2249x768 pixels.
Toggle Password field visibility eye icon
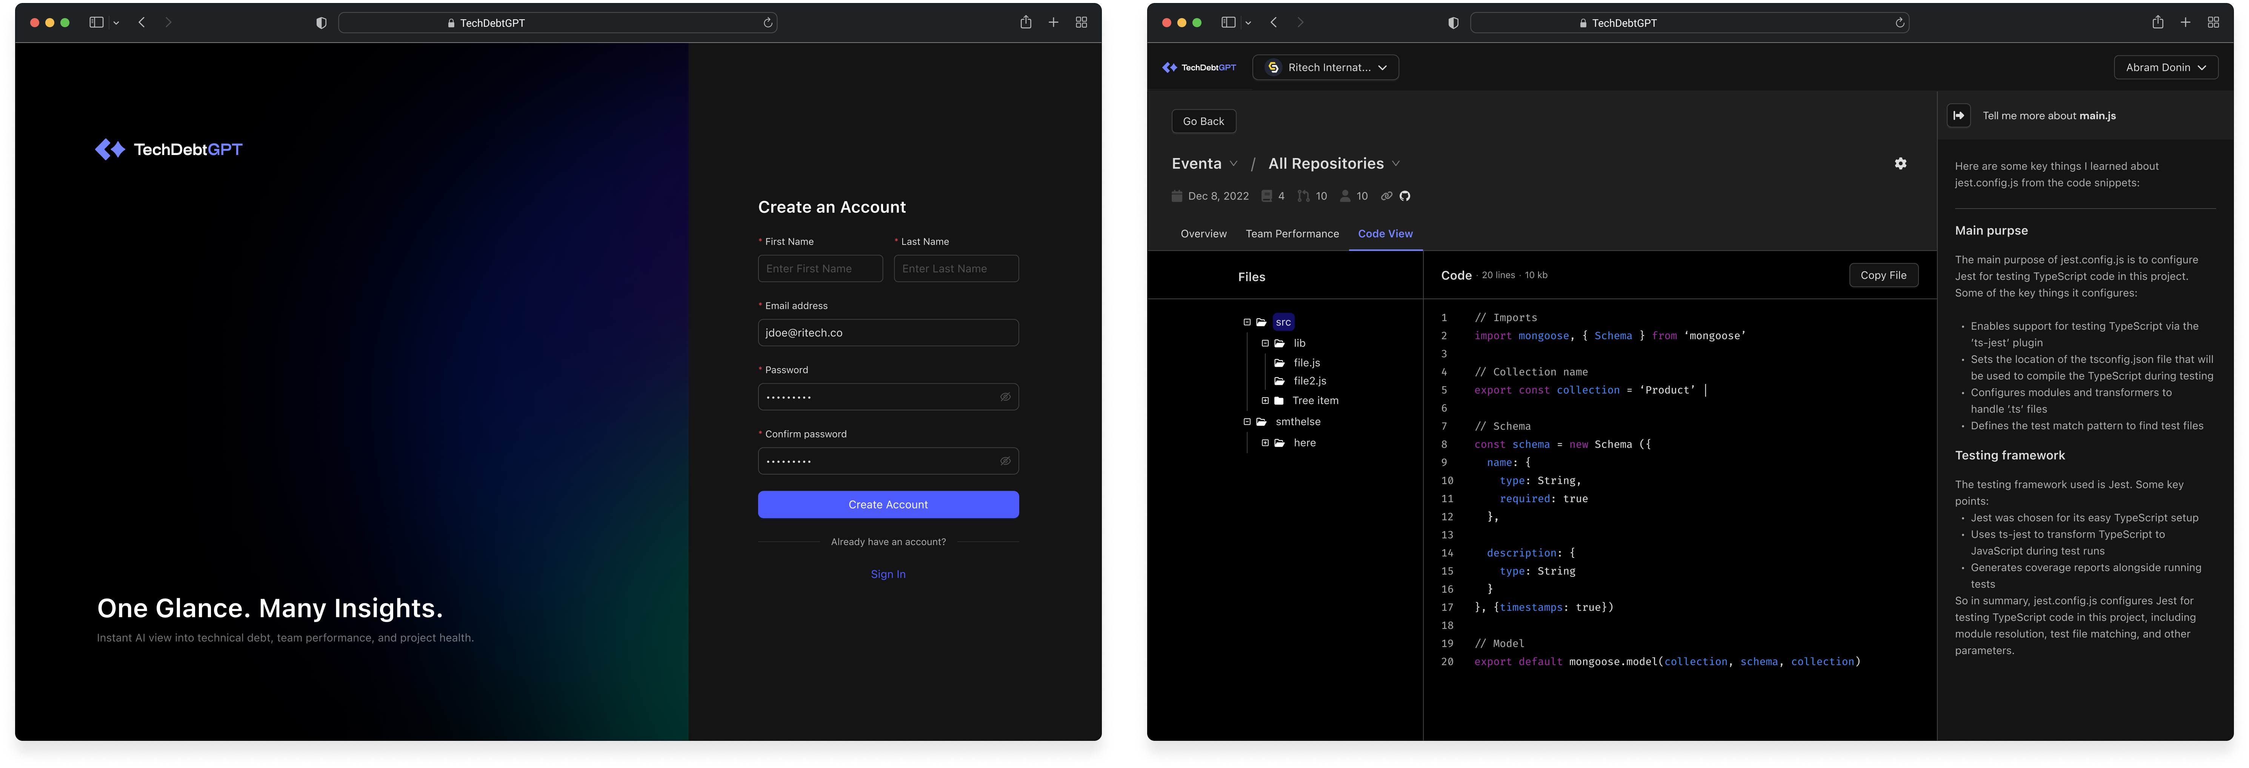1005,397
